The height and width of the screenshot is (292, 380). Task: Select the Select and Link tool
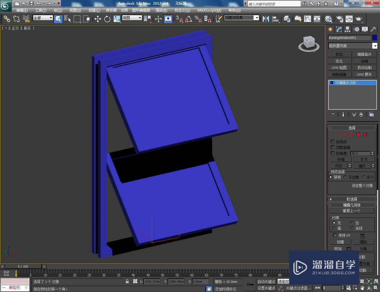click(x=7, y=19)
